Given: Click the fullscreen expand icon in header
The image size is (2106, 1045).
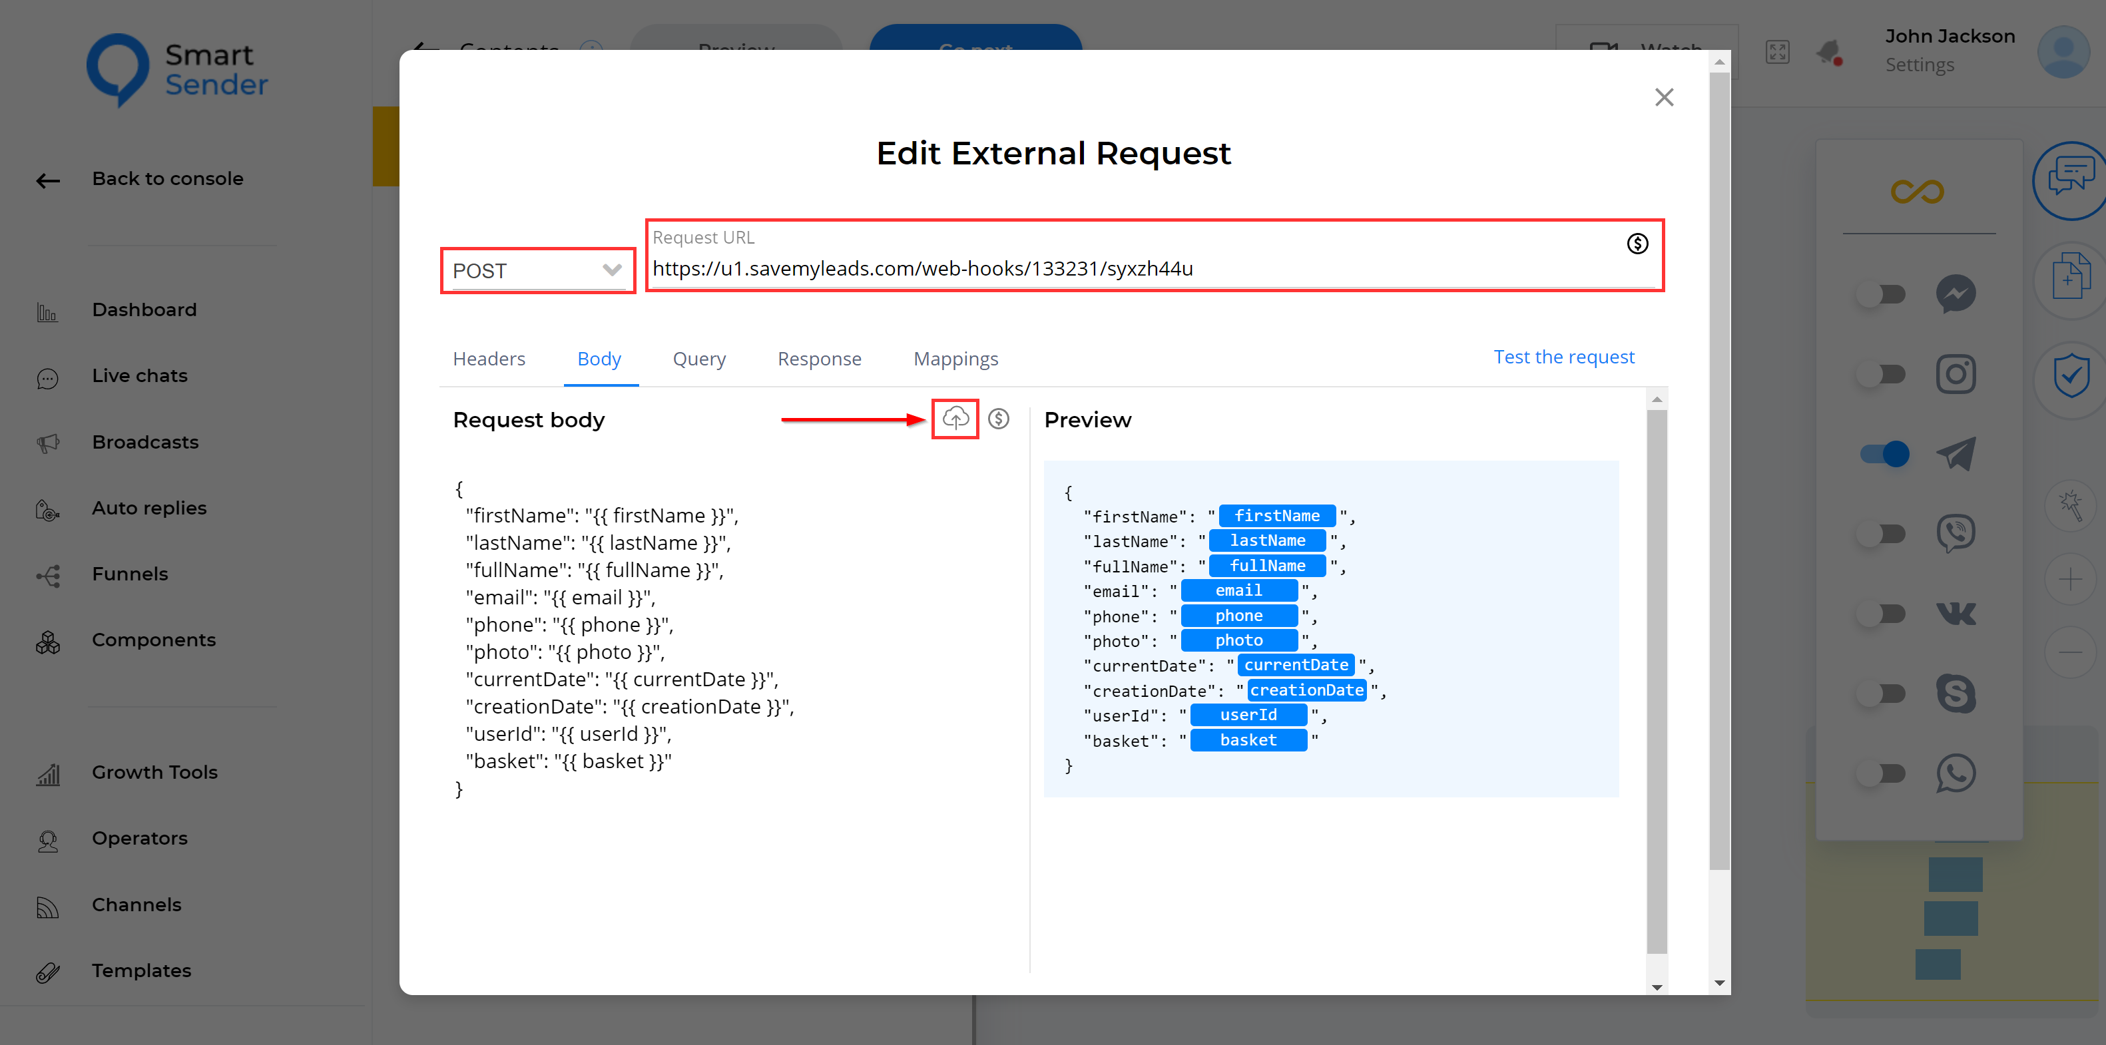Looking at the screenshot, I should [x=1777, y=53].
